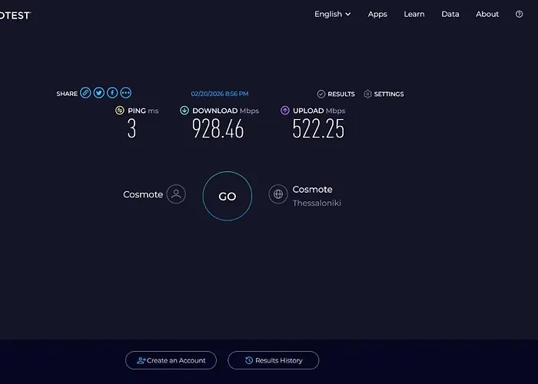538x384 pixels.
Task: Click the download value 928.46
Action: point(218,128)
